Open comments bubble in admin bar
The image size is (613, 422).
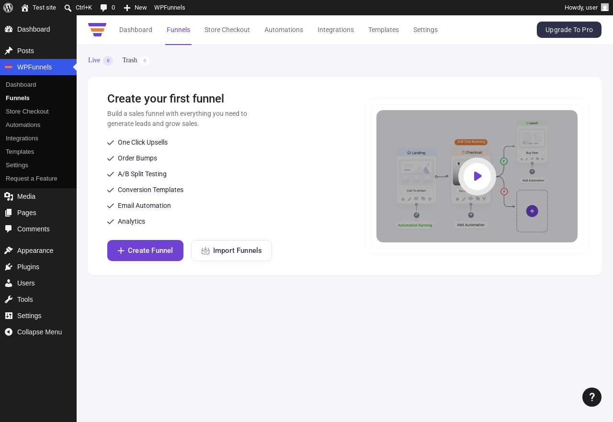[107, 8]
